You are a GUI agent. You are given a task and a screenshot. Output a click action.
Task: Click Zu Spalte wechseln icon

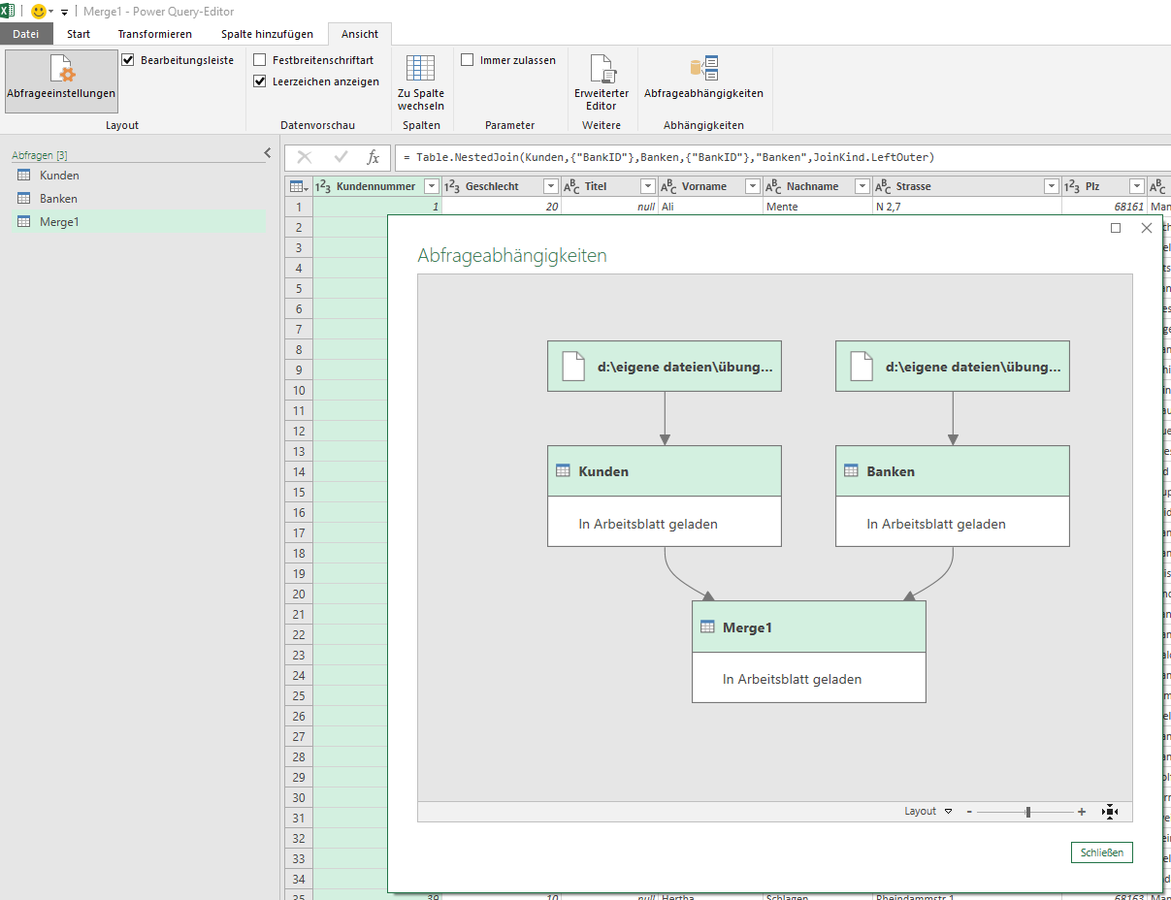point(420,70)
